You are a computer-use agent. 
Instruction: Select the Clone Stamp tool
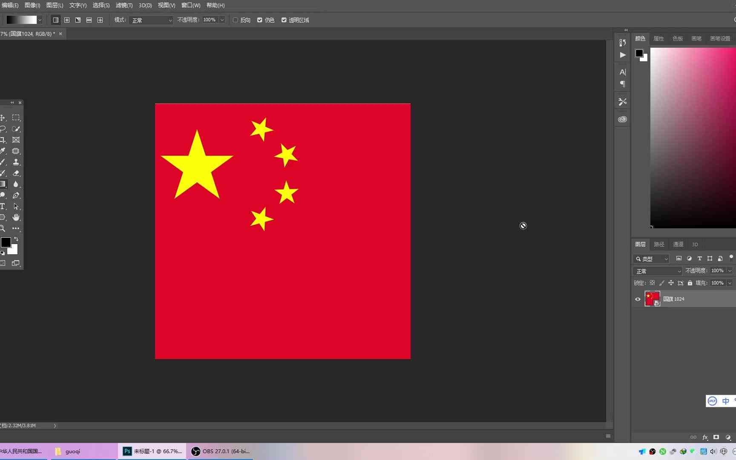(16, 162)
